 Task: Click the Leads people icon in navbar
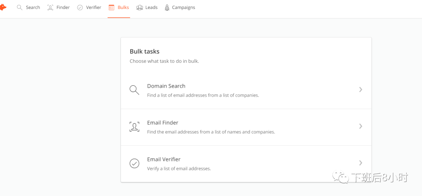[x=139, y=7]
